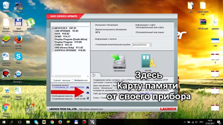Click the remaining capacity disk icon

click(88, 98)
